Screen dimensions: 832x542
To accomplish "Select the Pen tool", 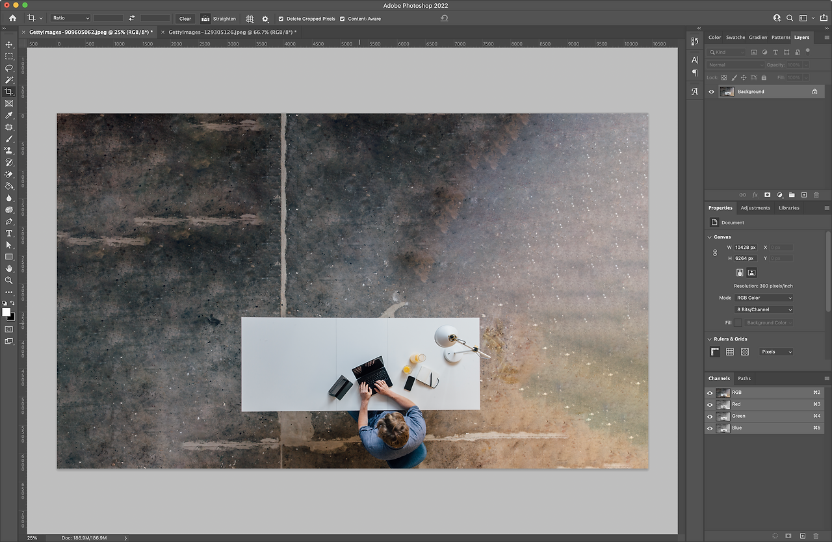I will (9, 222).
